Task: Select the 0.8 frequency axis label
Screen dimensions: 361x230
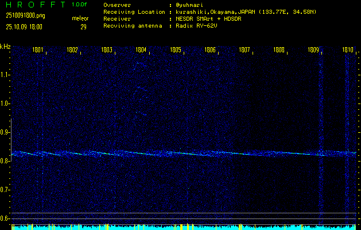Action: coord(6,161)
